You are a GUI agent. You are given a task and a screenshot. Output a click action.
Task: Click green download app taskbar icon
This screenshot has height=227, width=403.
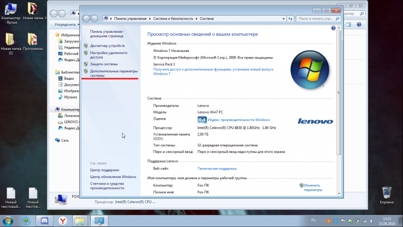[26, 221]
